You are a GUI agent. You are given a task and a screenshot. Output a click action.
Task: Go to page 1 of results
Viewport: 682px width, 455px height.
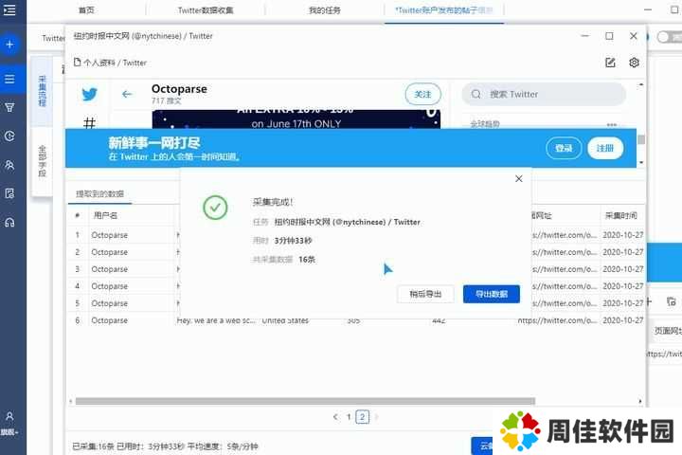click(x=349, y=417)
